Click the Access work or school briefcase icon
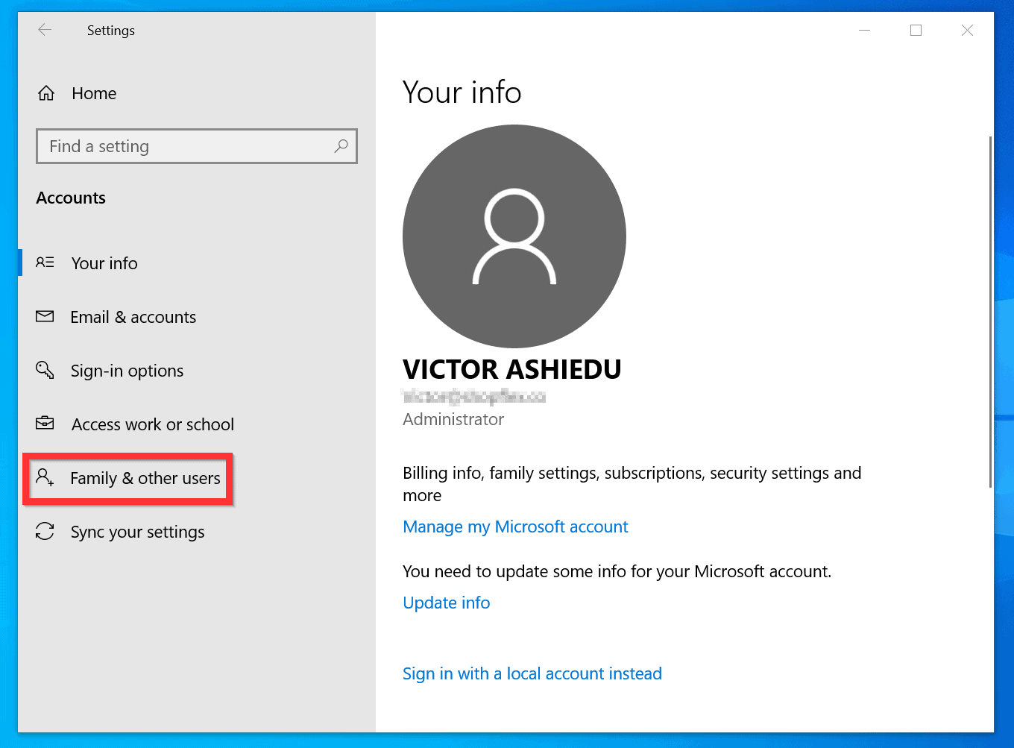 [x=45, y=424]
